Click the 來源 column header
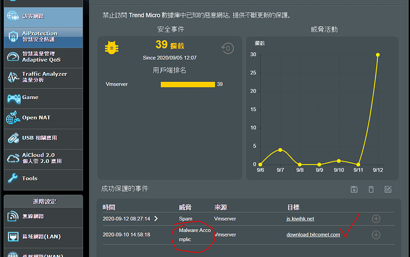This screenshot has width=410, height=257. click(x=220, y=207)
